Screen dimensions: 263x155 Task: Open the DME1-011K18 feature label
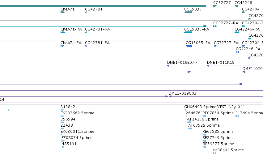point(221,62)
